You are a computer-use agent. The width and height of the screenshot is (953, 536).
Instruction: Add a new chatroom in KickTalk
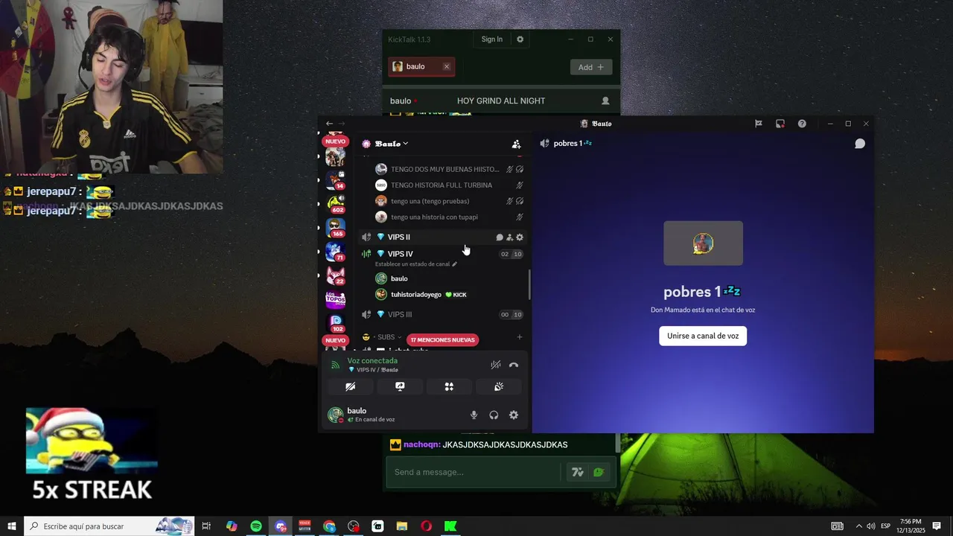coord(591,67)
